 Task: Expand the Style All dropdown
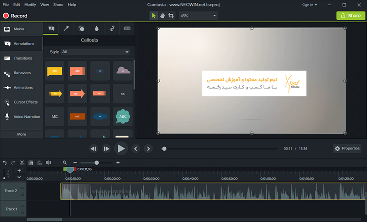click(x=95, y=52)
